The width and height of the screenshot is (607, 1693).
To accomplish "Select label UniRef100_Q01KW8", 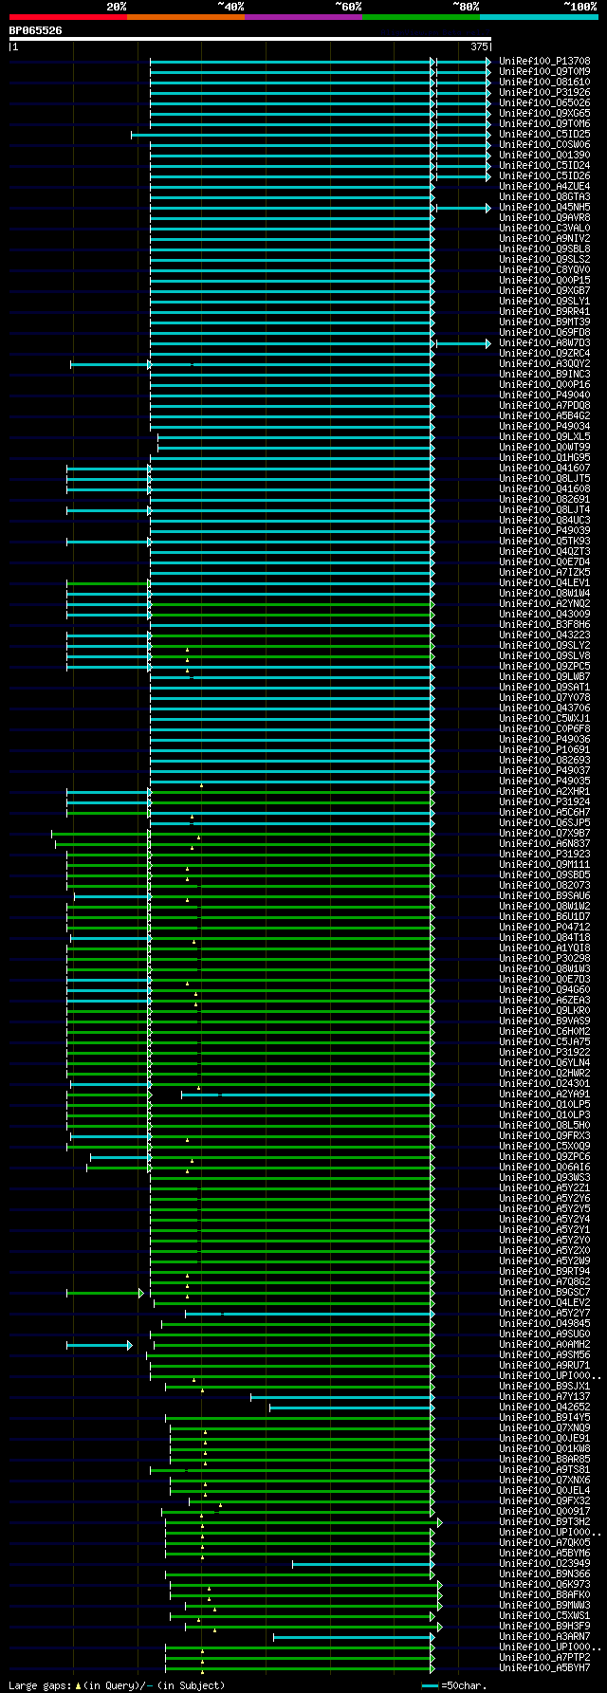I will [x=544, y=1449].
